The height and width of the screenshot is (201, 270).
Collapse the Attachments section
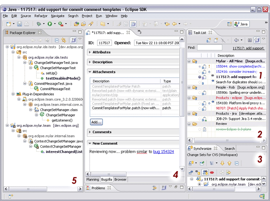click(90, 72)
